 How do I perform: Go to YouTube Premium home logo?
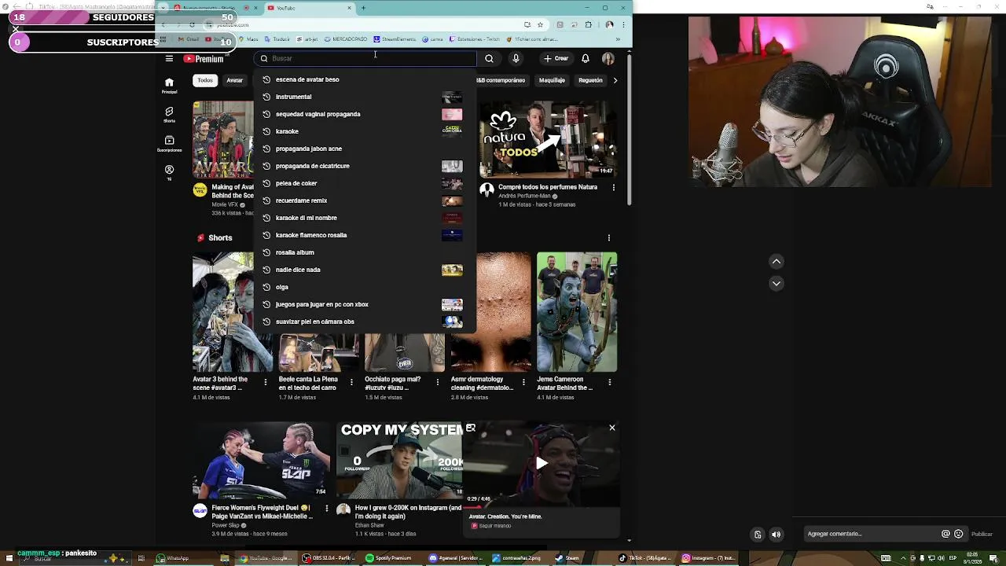(204, 59)
